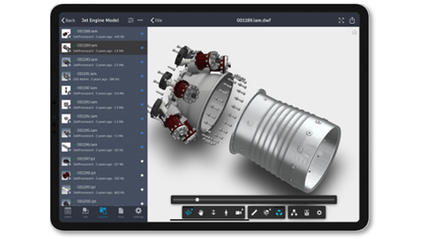The image size is (424, 239).
Task: Select the highlighted Explore tab
Action: [103, 212]
